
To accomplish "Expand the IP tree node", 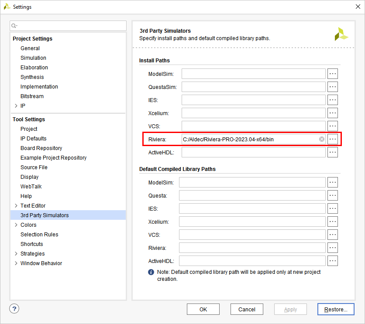I will click(16, 106).
